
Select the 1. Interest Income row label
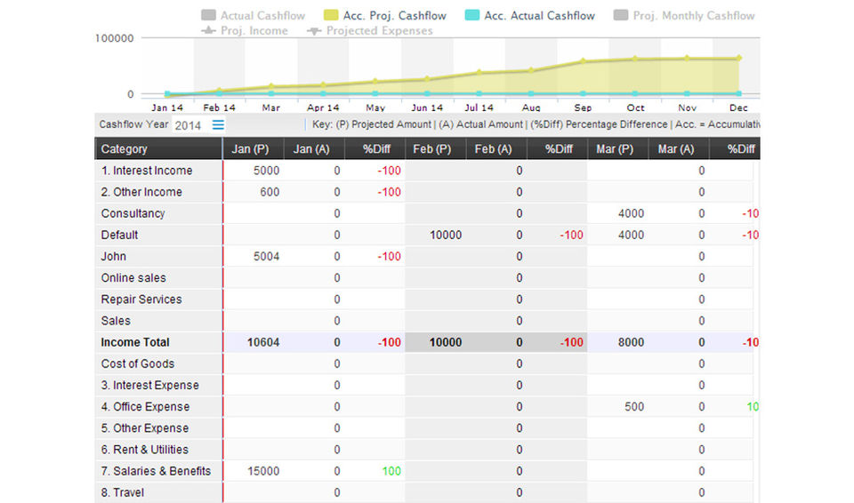[147, 171]
